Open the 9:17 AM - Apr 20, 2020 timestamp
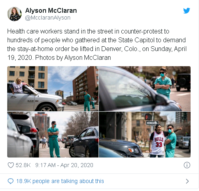This screenshot has width=199, height=191. [x=64, y=165]
